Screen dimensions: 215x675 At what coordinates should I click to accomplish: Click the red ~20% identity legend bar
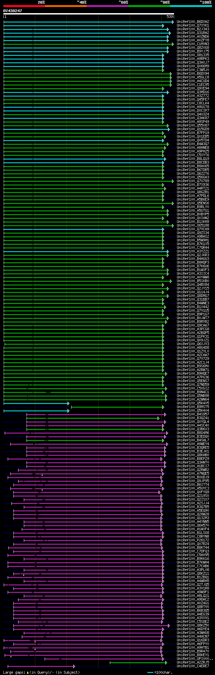(24, 6)
